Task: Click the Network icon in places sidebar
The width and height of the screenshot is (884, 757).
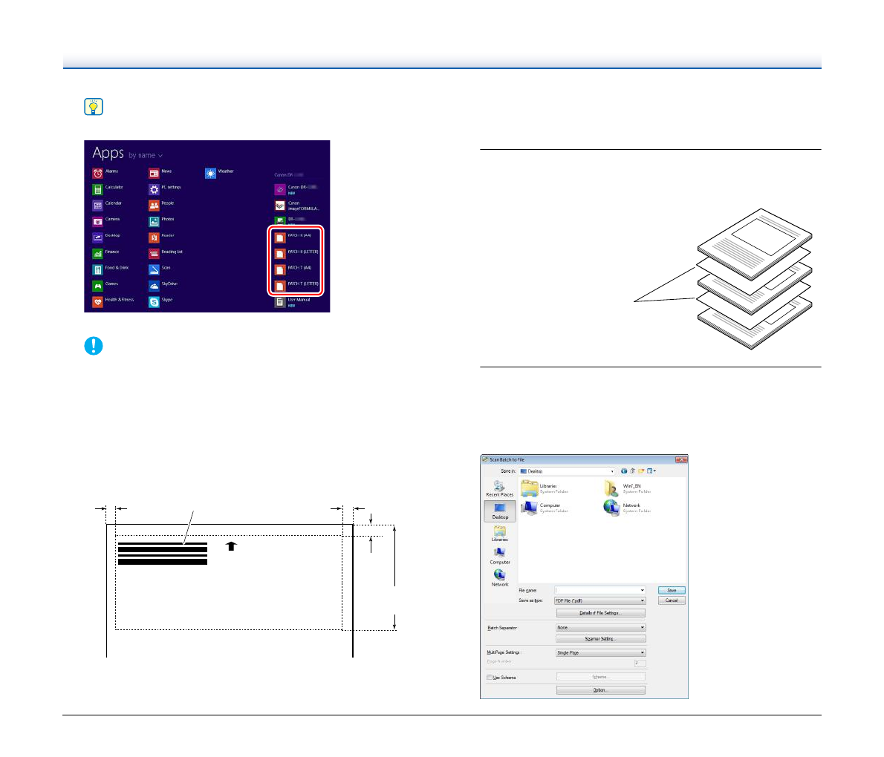Action: [499, 577]
